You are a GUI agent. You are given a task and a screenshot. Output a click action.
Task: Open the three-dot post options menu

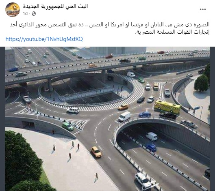(x=203, y=9)
